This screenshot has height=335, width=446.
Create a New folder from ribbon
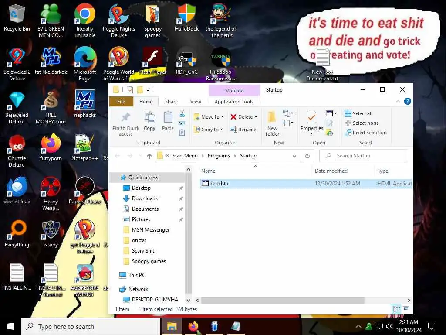(x=272, y=124)
